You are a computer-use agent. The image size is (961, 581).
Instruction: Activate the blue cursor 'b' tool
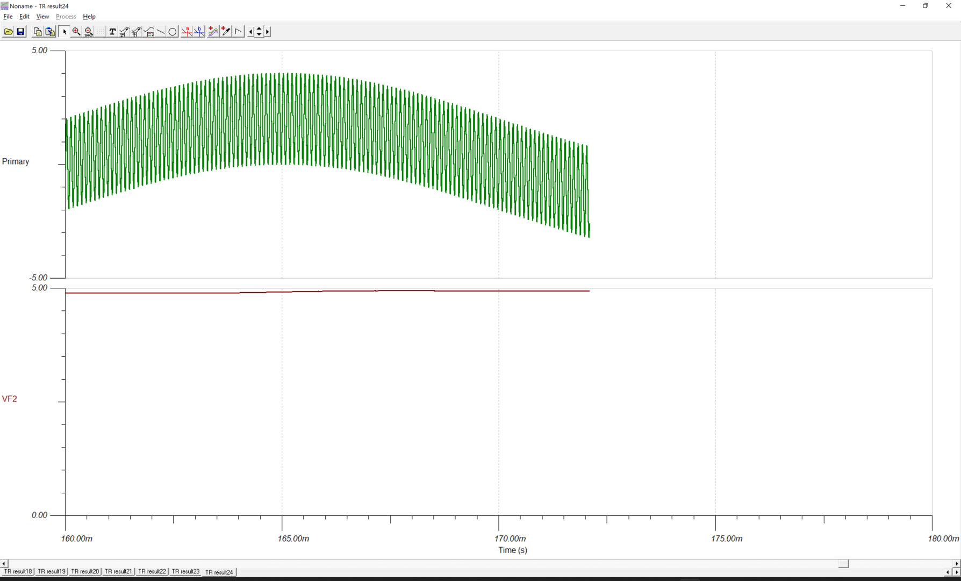tap(199, 32)
